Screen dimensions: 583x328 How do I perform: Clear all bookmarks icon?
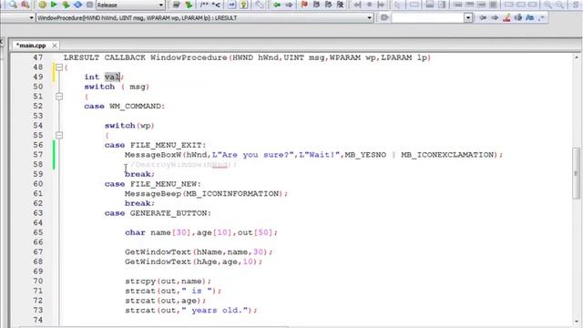pyautogui.click(x=340, y=5)
